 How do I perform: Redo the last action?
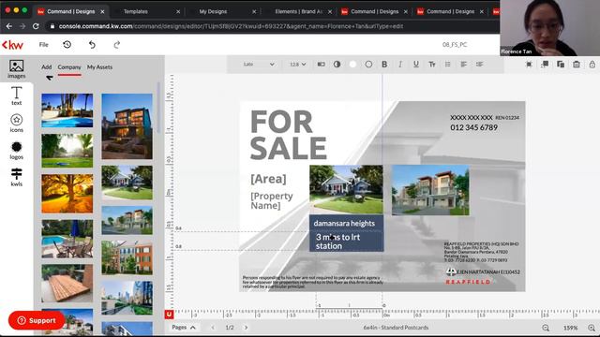coord(117,45)
